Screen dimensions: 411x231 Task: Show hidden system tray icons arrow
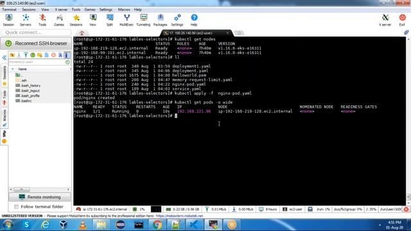(x=380, y=225)
